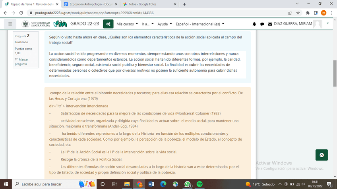Reload the page

coord(21,13)
